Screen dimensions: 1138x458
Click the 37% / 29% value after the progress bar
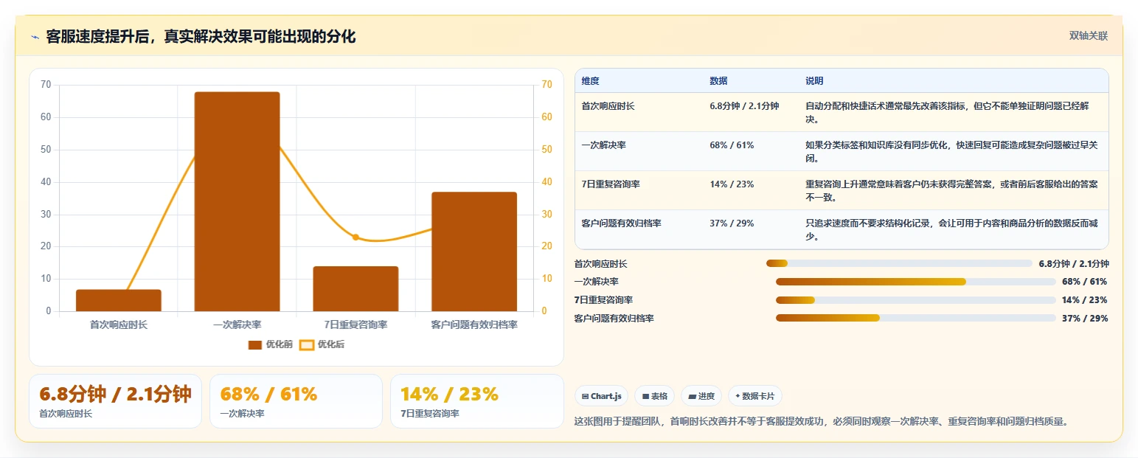[1085, 319]
